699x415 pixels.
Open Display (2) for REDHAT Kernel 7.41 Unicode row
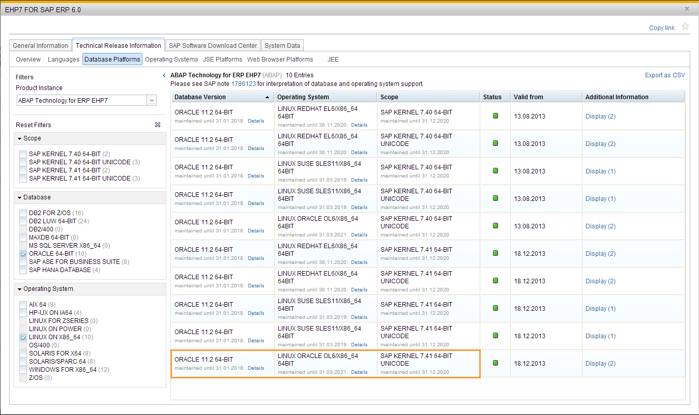pos(600,281)
